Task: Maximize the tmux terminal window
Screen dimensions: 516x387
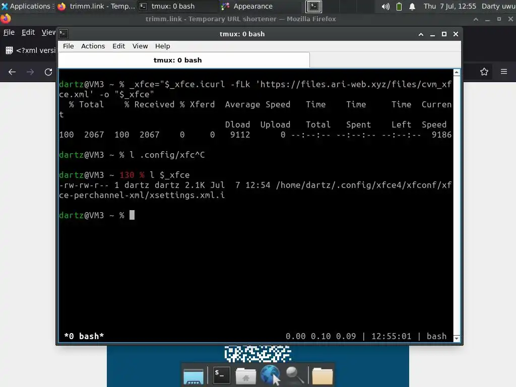Action: coord(444,34)
